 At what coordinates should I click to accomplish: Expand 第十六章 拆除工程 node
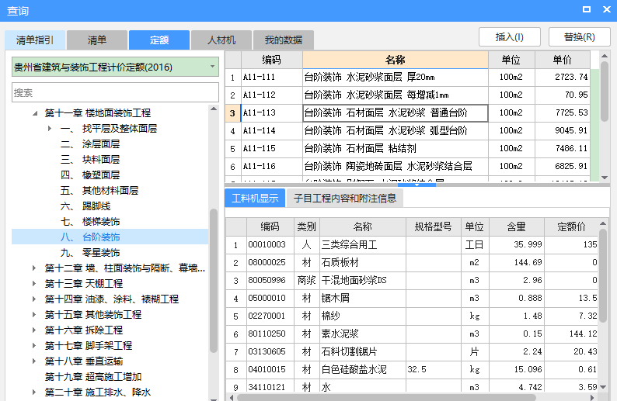[x=34, y=330]
